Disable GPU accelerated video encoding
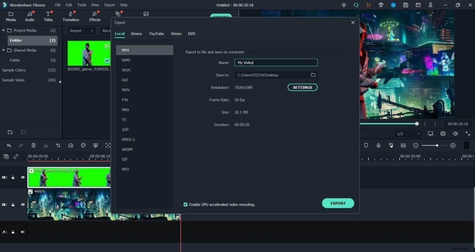 185,205
